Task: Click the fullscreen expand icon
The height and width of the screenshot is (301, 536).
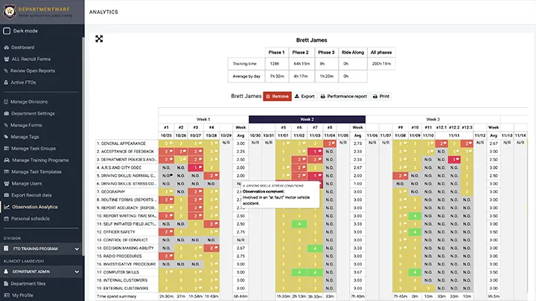Action: [99, 39]
